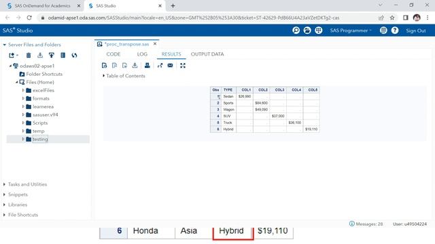Expand Tasks and Utilities section
The width and height of the screenshot is (435, 244).
click(4, 184)
